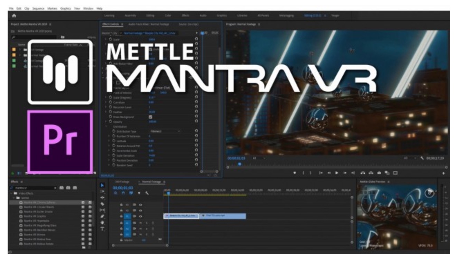Click the Program monitor playhead marker
The image size is (455, 261).
click(x=239, y=164)
